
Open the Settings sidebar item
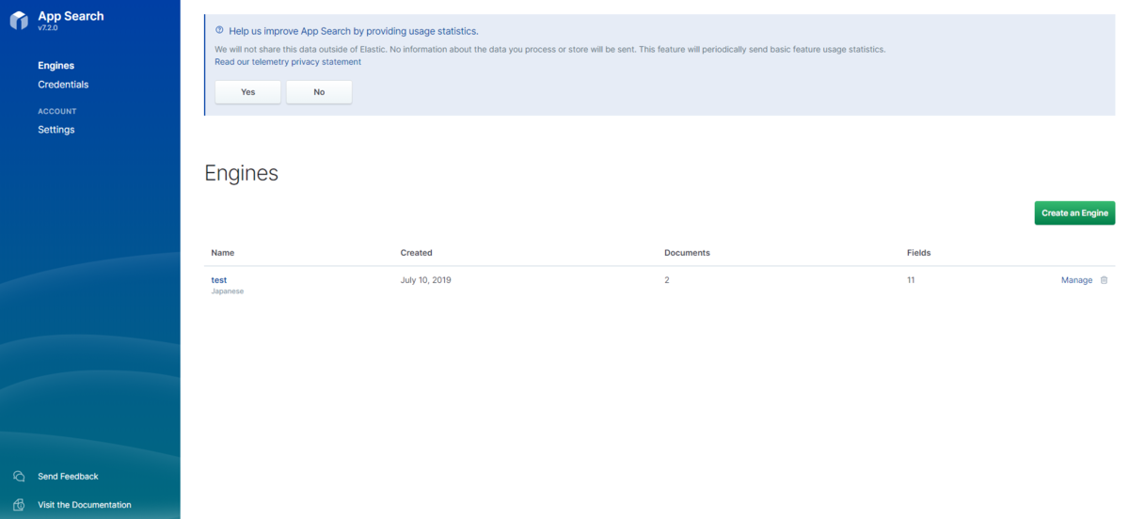(x=56, y=130)
